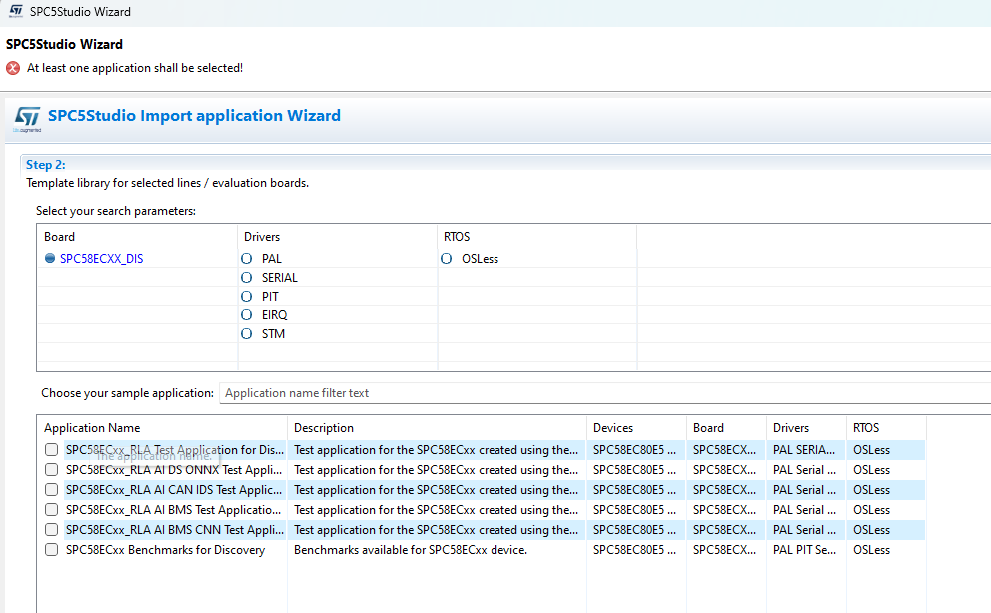The height and width of the screenshot is (613, 991).
Task: Click the red error icon in the header
Action: tap(13, 68)
